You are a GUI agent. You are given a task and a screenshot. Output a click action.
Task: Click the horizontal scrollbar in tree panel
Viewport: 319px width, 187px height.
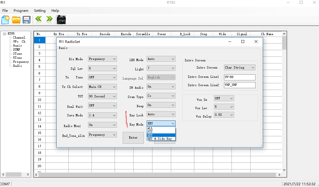(14, 174)
